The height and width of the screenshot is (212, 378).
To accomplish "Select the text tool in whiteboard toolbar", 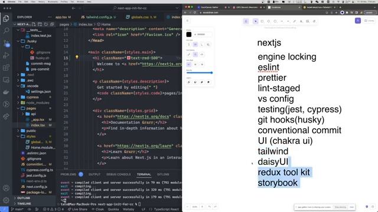I will [301, 21].
